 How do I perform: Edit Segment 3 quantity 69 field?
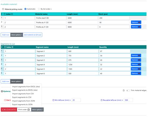pyautogui.click(x=115, y=60)
